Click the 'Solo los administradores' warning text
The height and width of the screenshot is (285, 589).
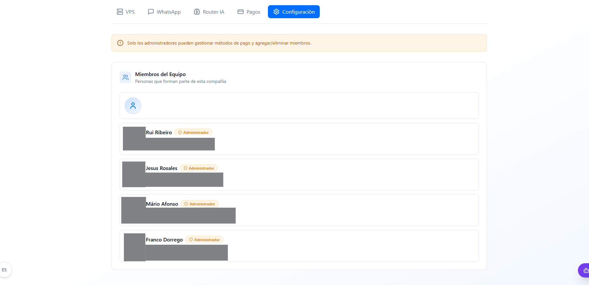(219, 43)
